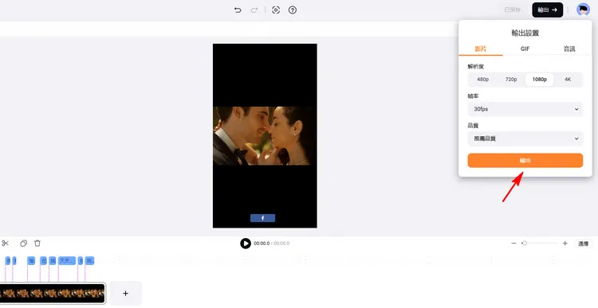Open the 推薦品質 quality dropdown
The image size is (598, 308).
point(525,139)
